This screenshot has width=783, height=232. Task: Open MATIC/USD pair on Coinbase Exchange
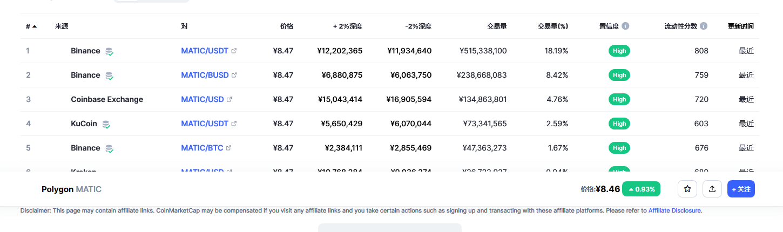click(202, 99)
